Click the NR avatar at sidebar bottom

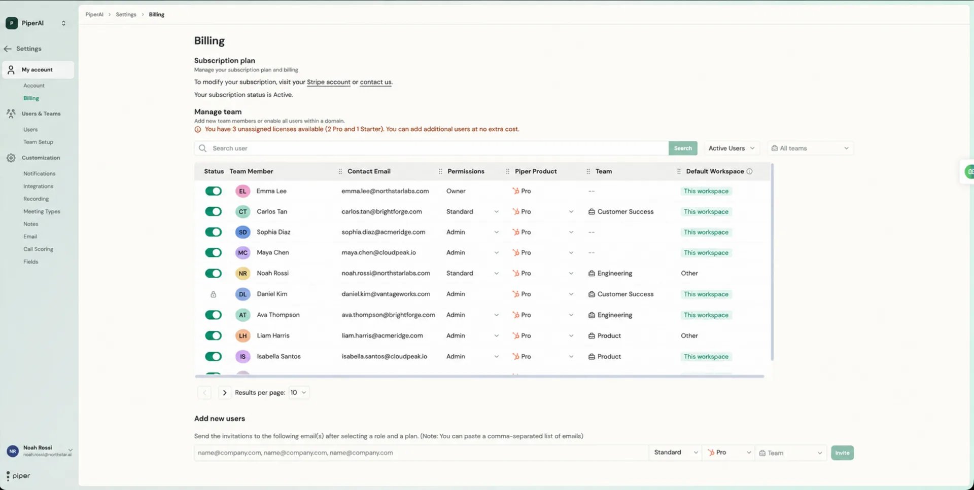(x=13, y=450)
